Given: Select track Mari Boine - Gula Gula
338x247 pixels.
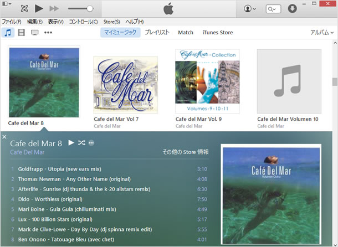Looking at the screenshot, I should [x=109, y=209].
